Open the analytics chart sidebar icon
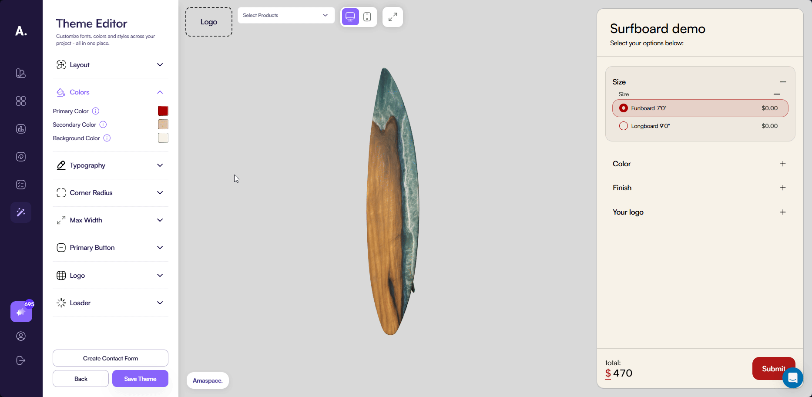 pyautogui.click(x=21, y=129)
